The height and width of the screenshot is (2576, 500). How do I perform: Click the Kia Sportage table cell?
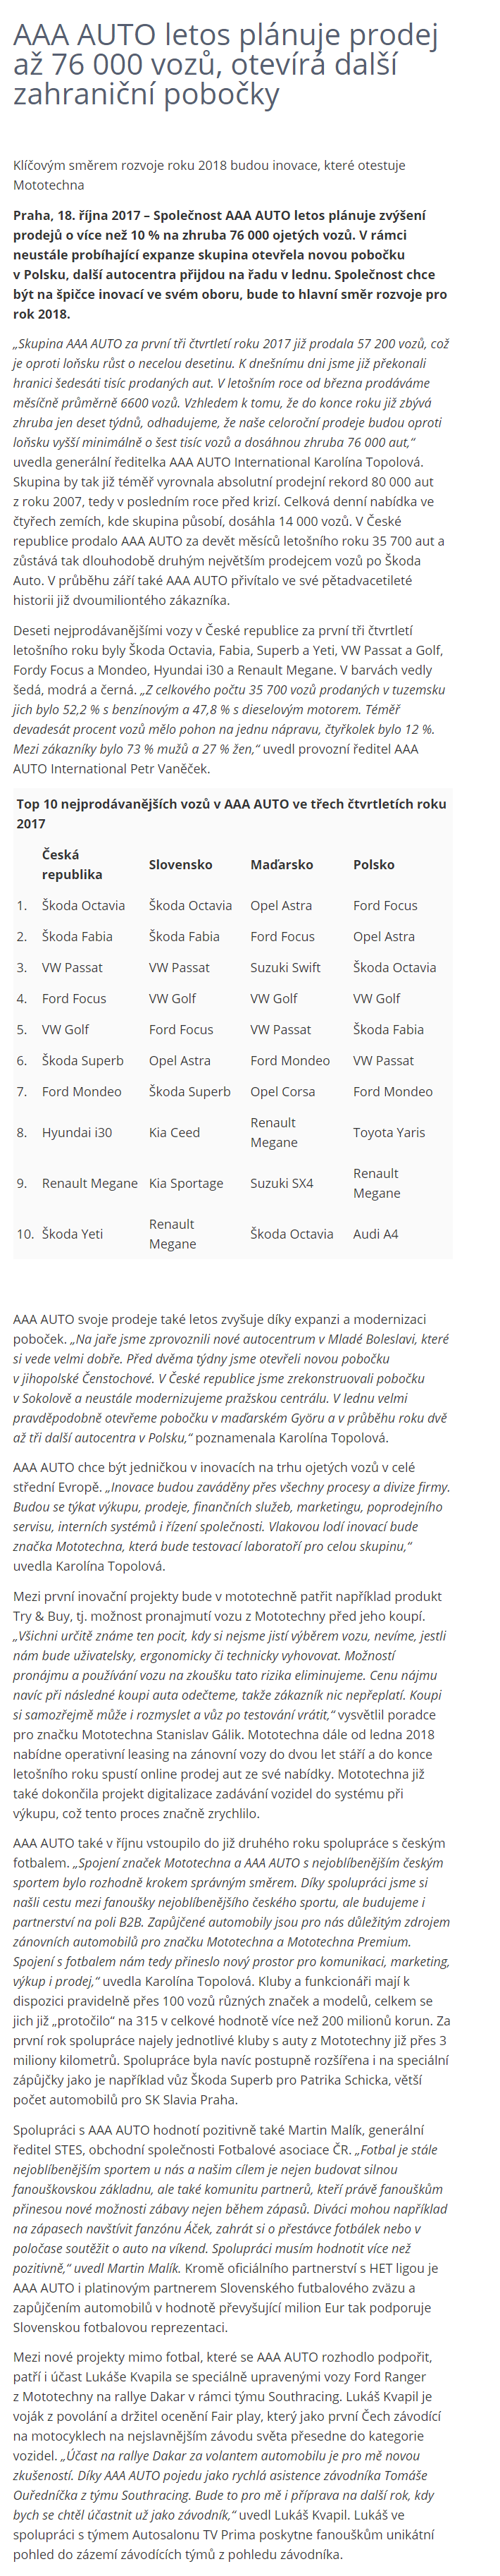(186, 1183)
